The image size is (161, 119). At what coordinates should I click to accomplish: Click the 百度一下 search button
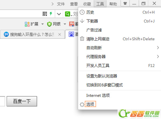coord(22,101)
